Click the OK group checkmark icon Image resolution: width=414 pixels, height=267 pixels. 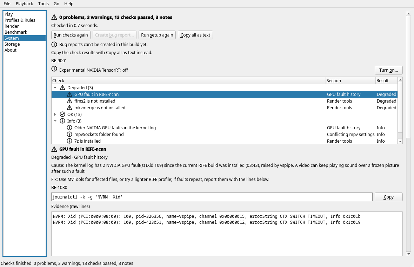62,114
